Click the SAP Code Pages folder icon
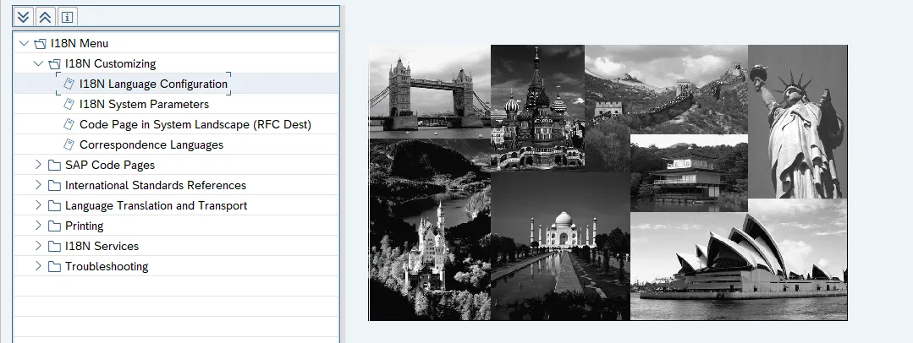 click(54, 165)
